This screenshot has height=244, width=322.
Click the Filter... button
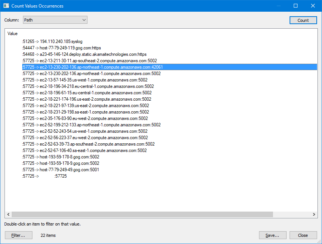tap(18, 235)
